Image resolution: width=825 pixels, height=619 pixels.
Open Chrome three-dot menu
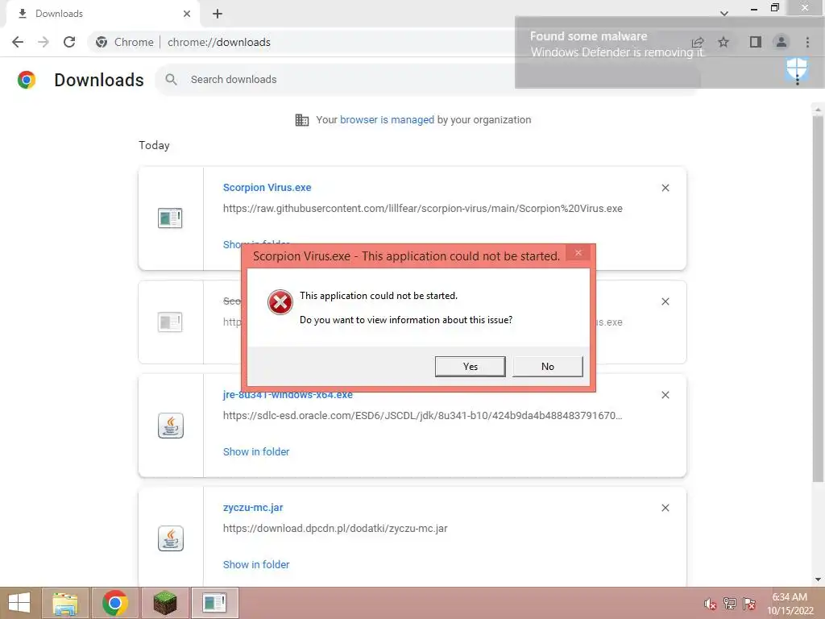(807, 42)
